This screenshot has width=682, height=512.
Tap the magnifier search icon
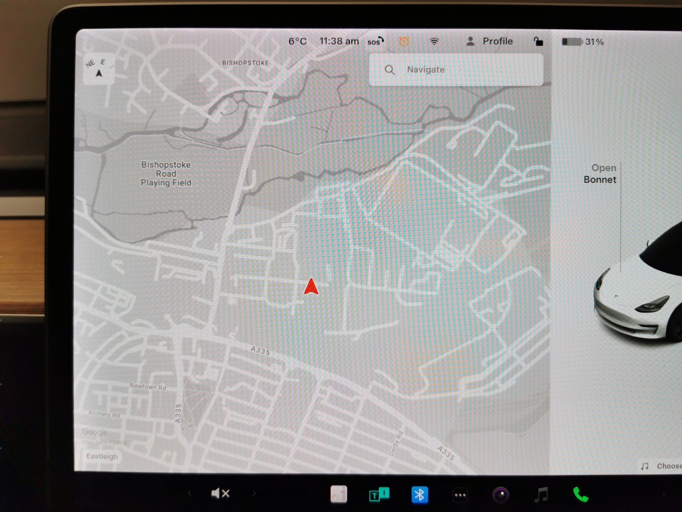390,70
